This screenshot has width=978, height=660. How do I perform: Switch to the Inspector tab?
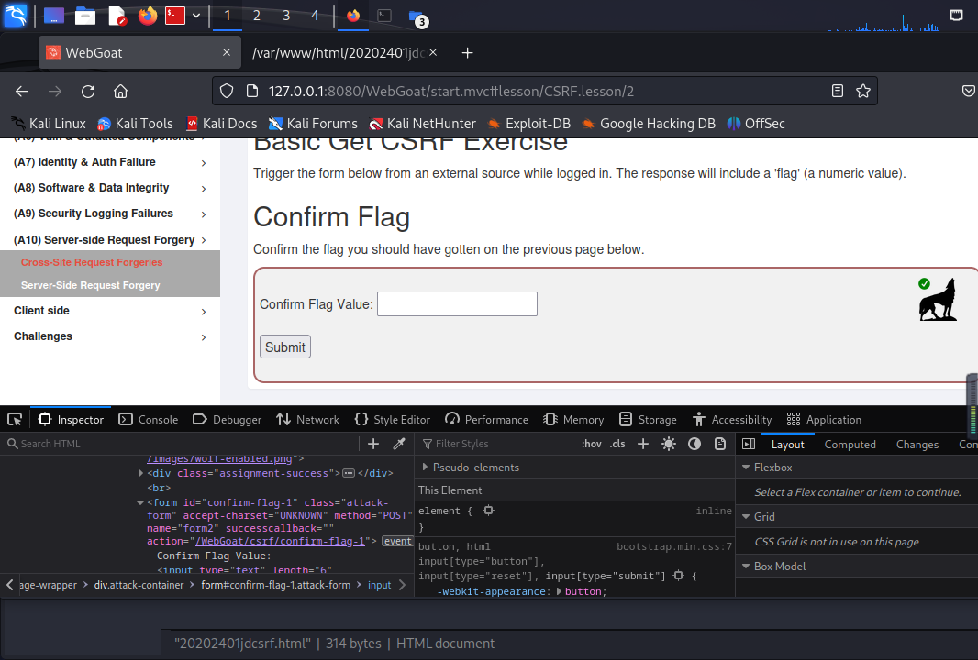click(x=72, y=420)
